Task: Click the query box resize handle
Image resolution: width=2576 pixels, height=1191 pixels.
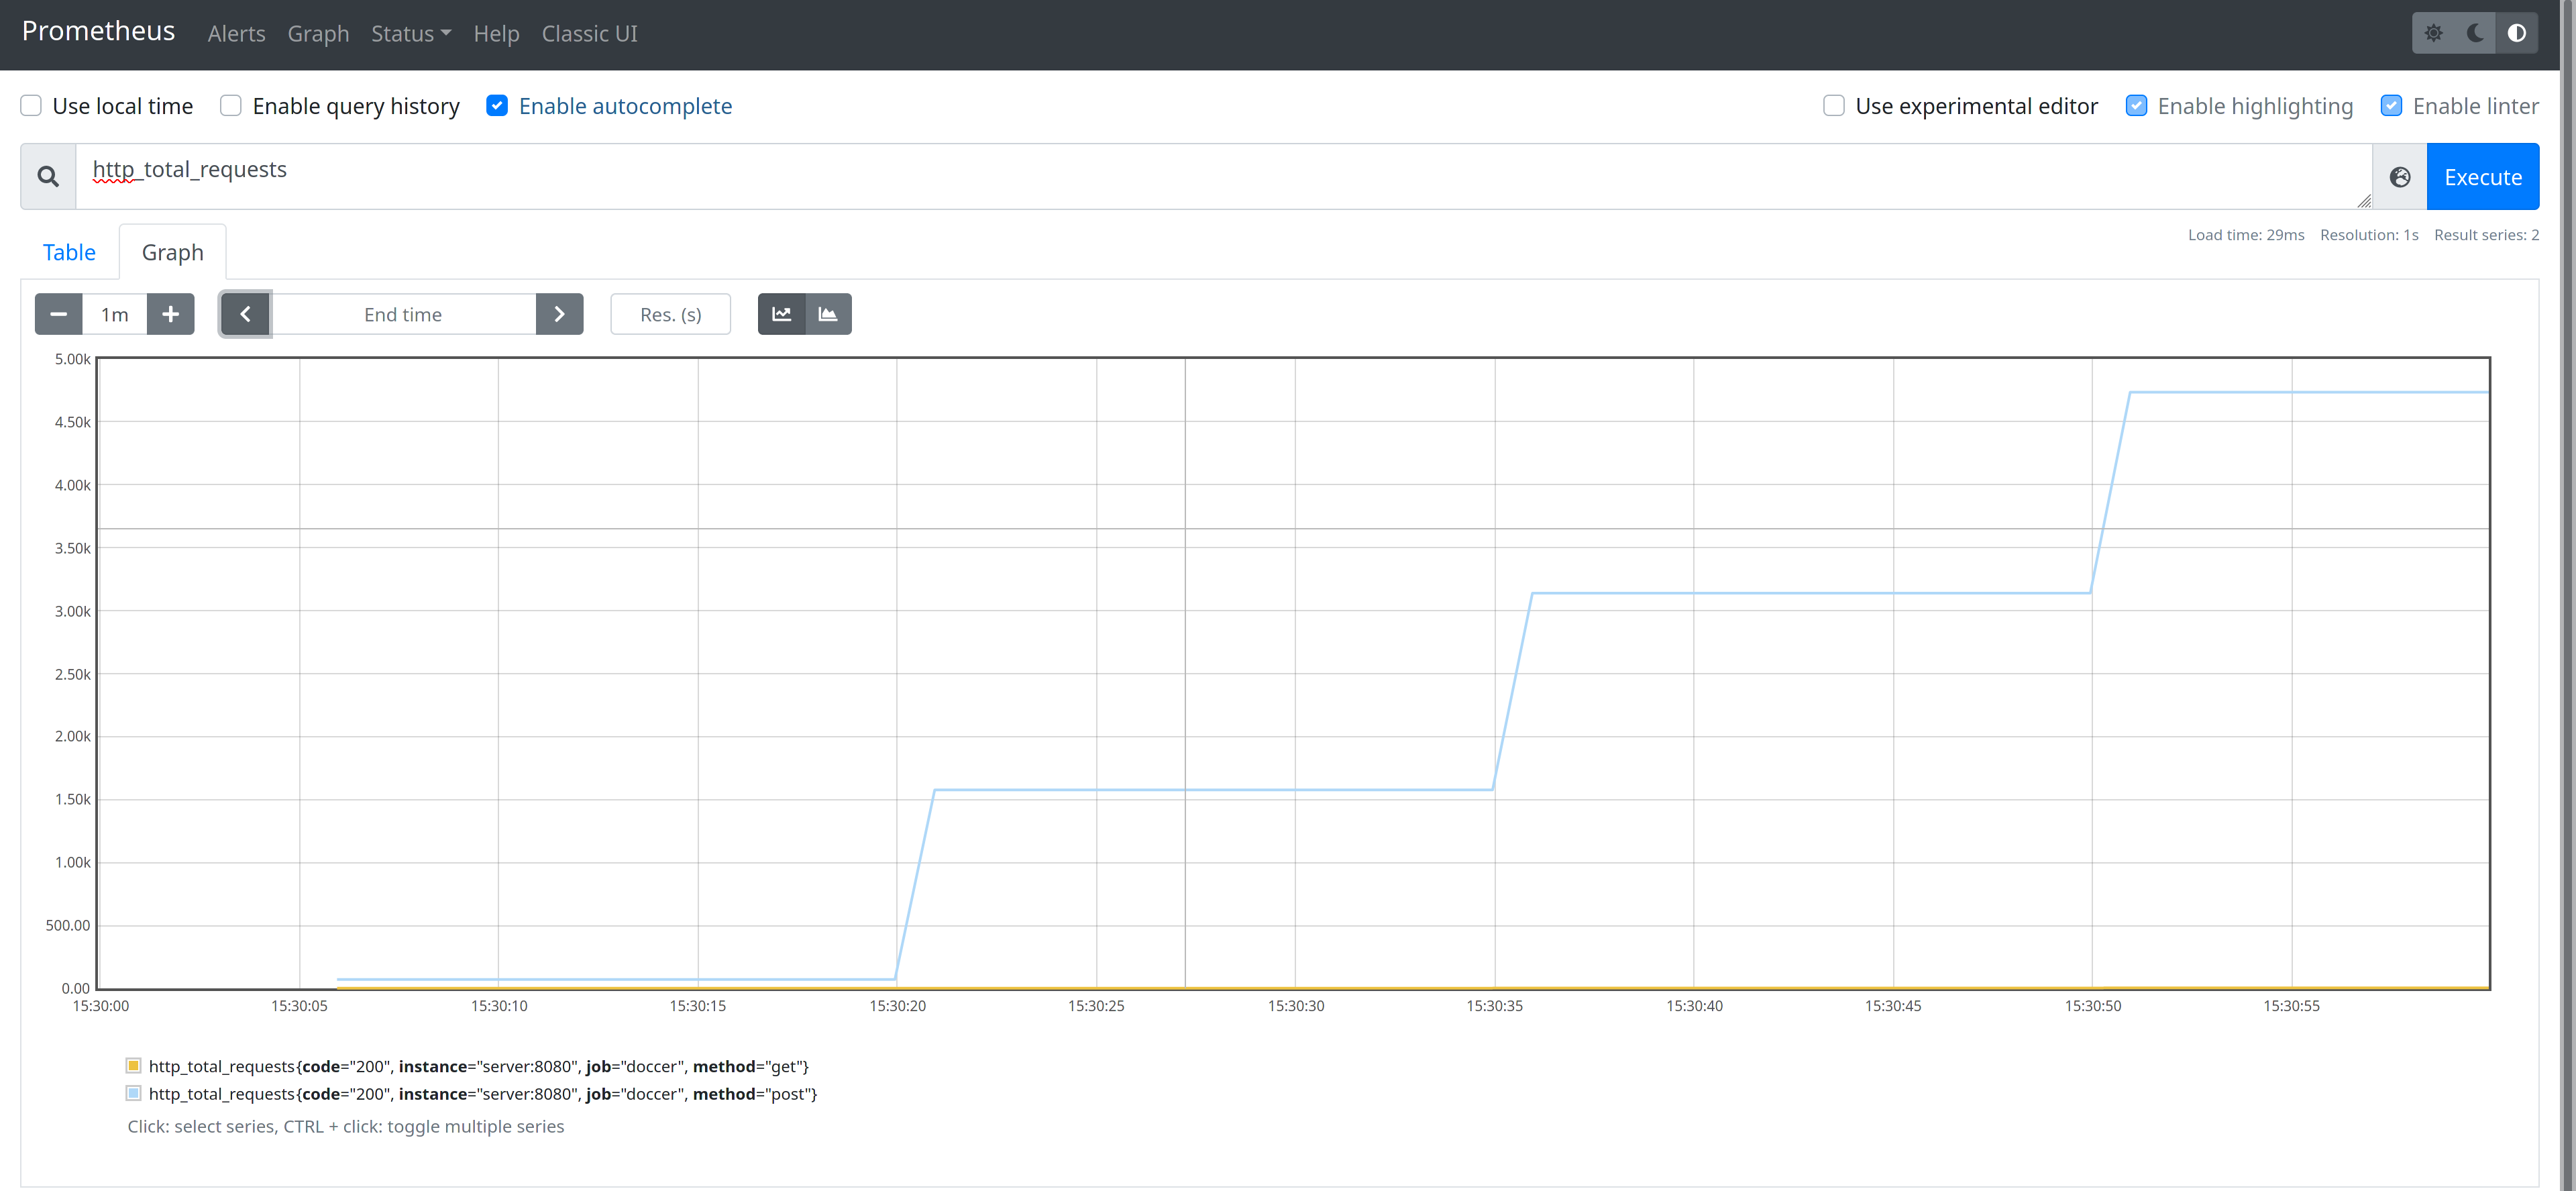Action: click(x=2364, y=201)
